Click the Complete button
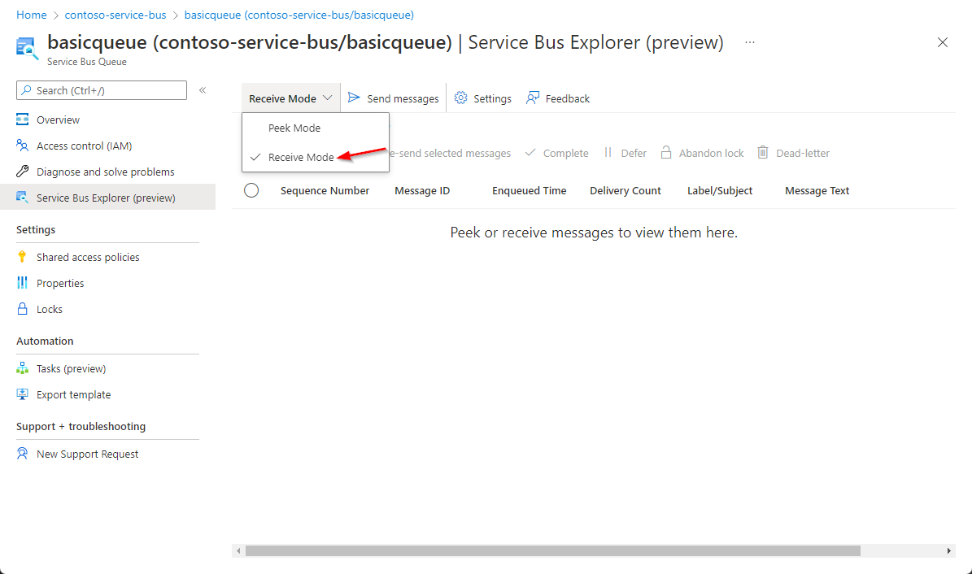 coord(556,153)
